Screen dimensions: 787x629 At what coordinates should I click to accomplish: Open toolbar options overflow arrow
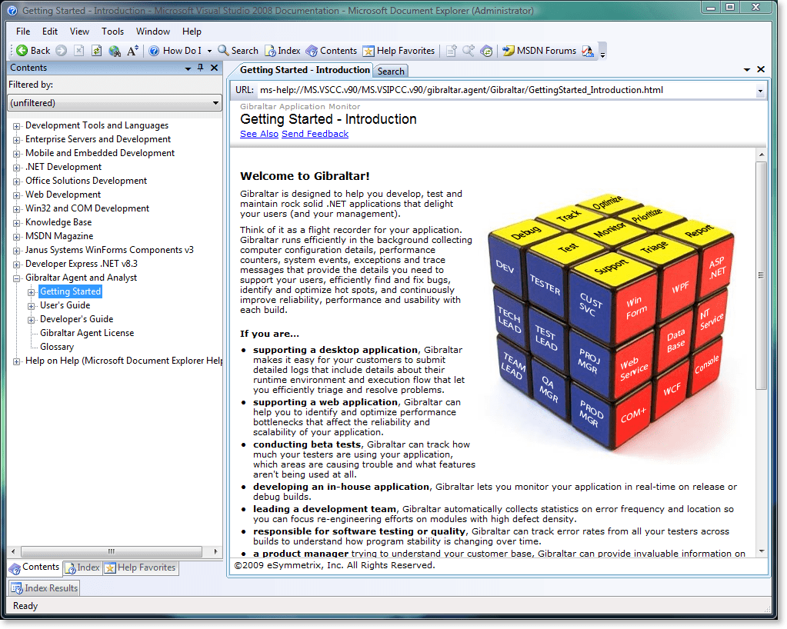[x=603, y=52]
